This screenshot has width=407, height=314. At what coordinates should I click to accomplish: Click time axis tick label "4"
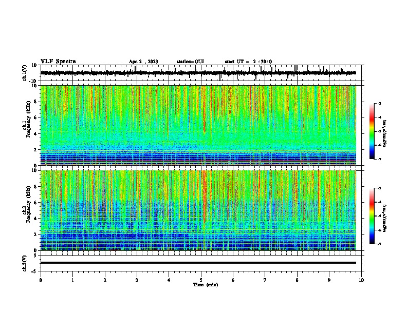tap(169, 280)
